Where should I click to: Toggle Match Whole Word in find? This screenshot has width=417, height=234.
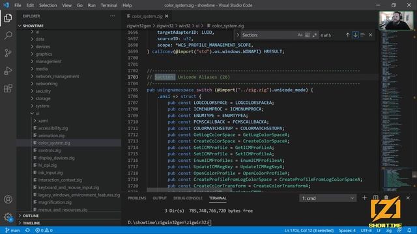point(307,35)
